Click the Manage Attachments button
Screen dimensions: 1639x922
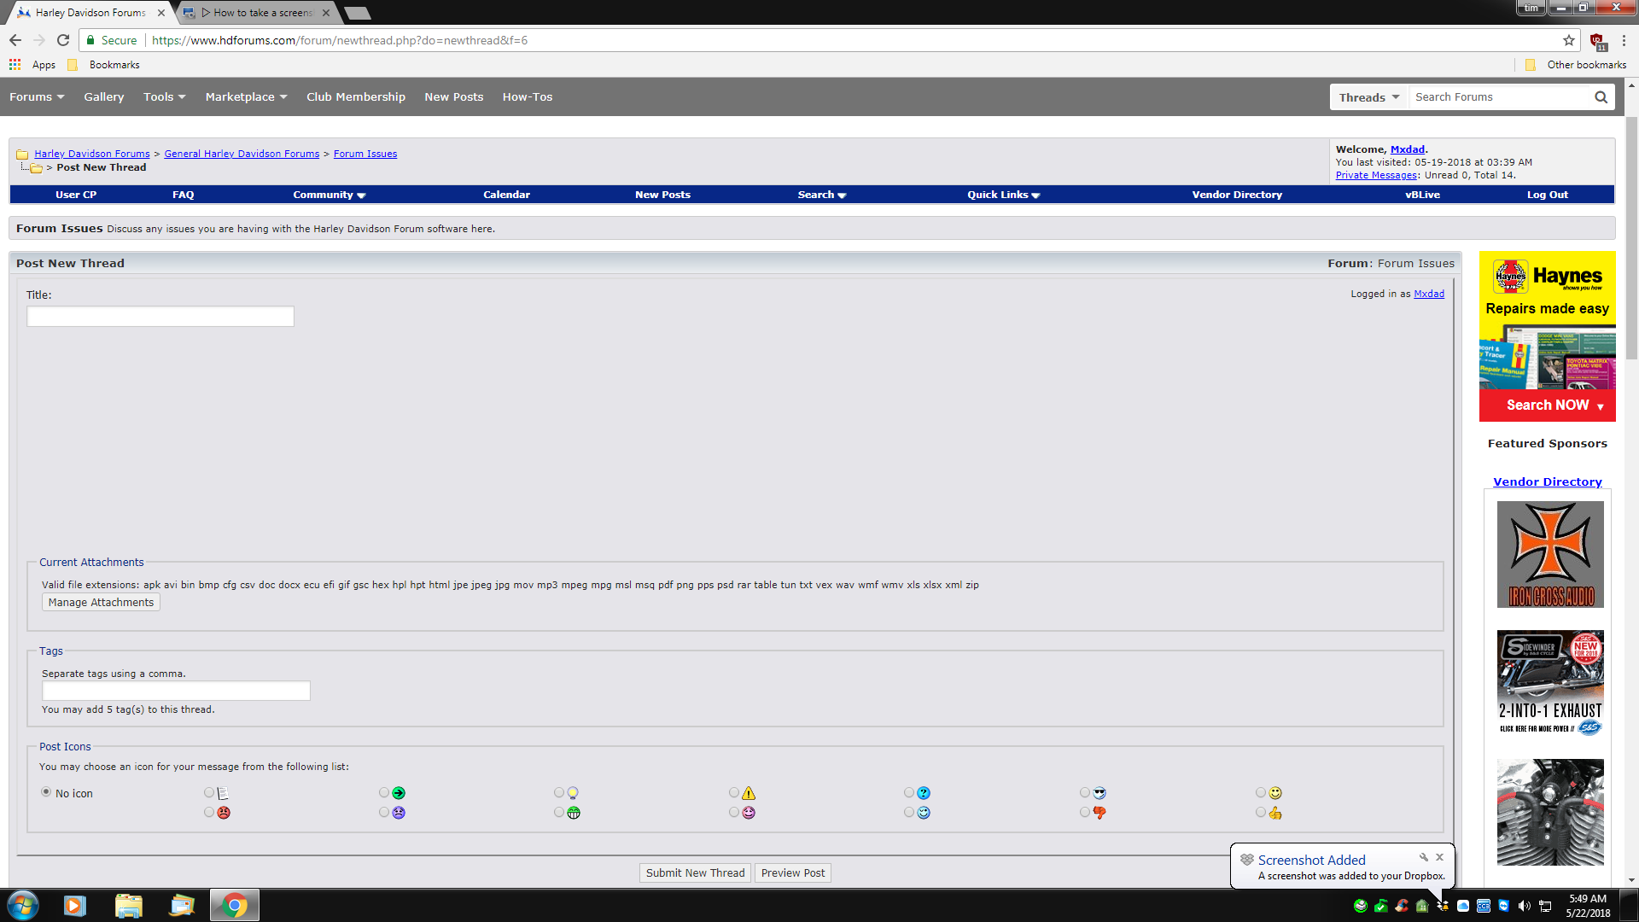[101, 603]
